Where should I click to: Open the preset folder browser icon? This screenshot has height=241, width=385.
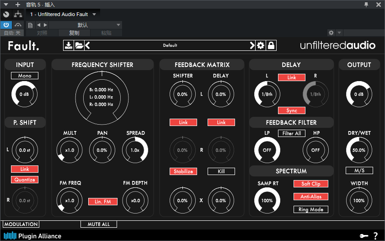pyautogui.click(x=79, y=45)
